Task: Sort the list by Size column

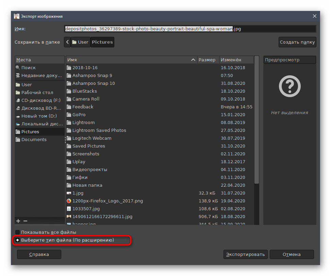Action: click(207, 60)
